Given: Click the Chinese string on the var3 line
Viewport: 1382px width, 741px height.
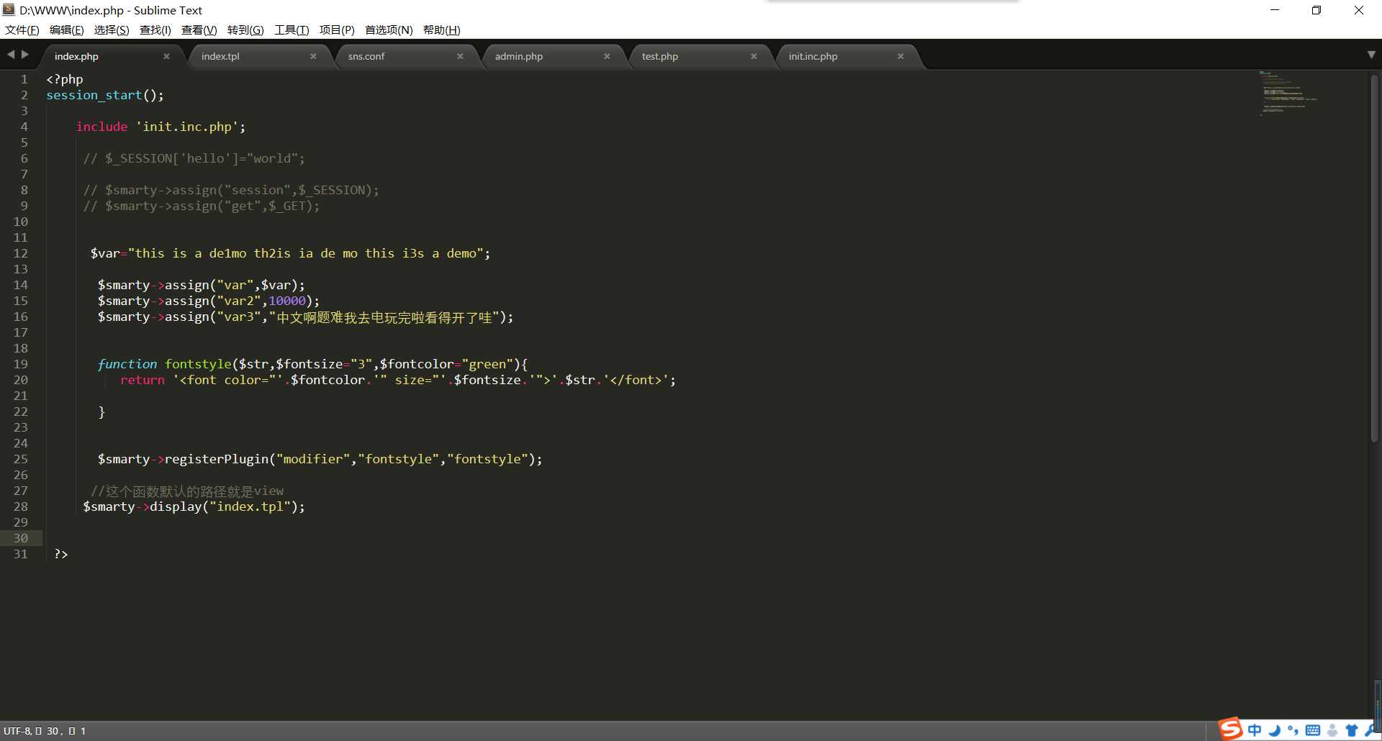Looking at the screenshot, I should pyautogui.click(x=384, y=317).
